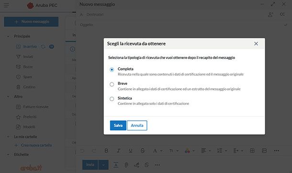Close the receipt selection dialog
The width and height of the screenshot is (292, 173).
(256, 44)
